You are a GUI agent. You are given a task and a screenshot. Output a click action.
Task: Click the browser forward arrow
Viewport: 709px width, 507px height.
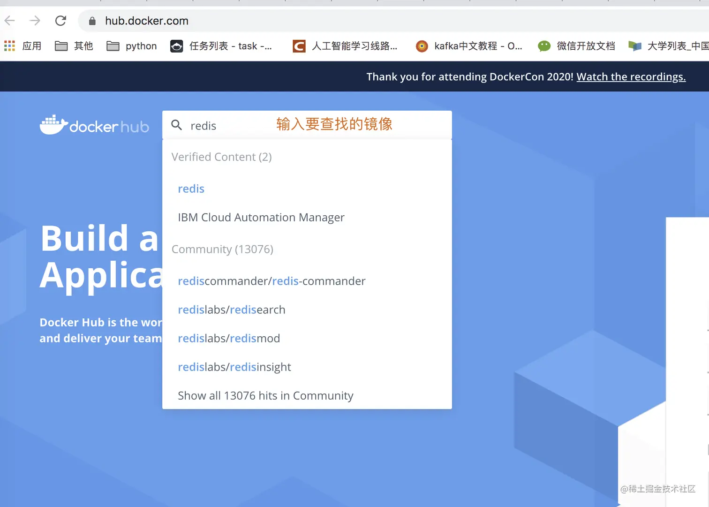[35, 21]
